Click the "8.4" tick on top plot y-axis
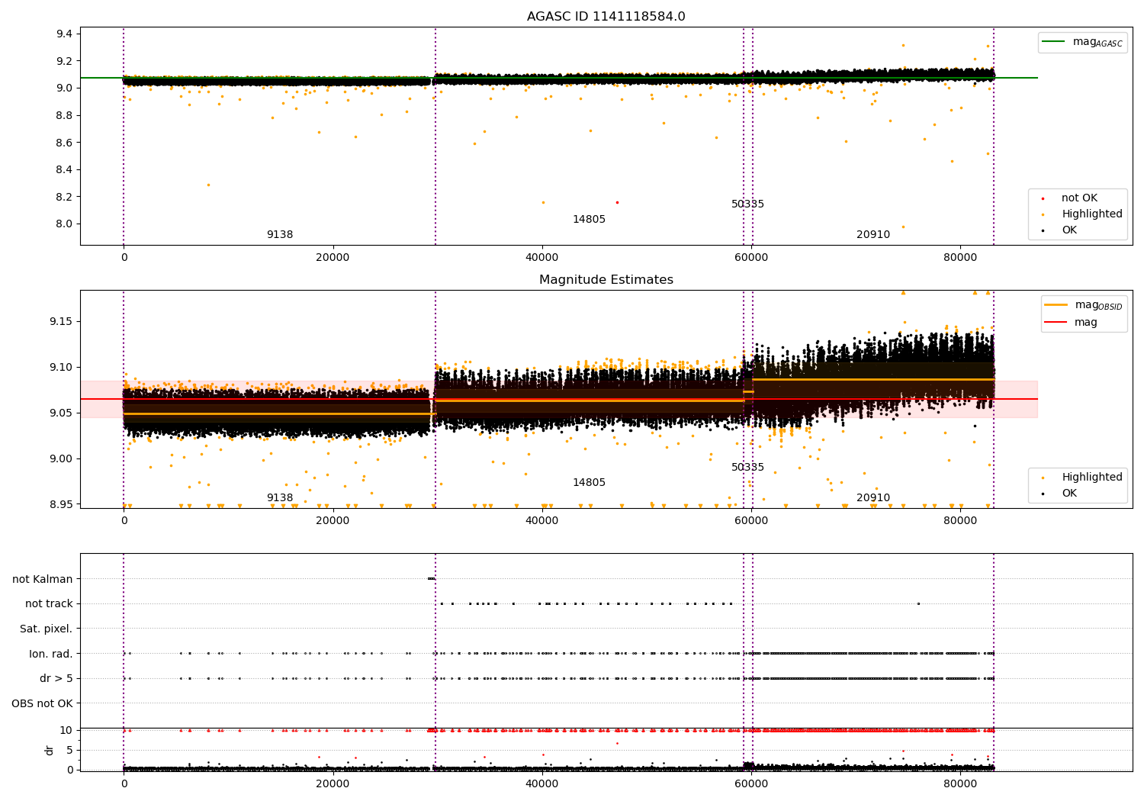This screenshot has height=801, width=1144. (x=64, y=169)
